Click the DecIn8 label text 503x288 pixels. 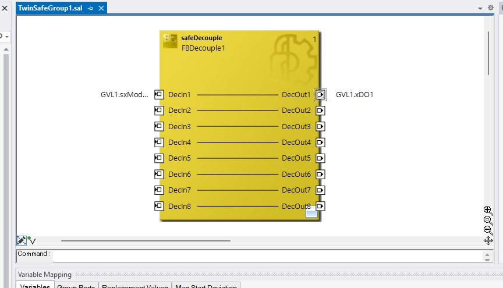(179, 206)
